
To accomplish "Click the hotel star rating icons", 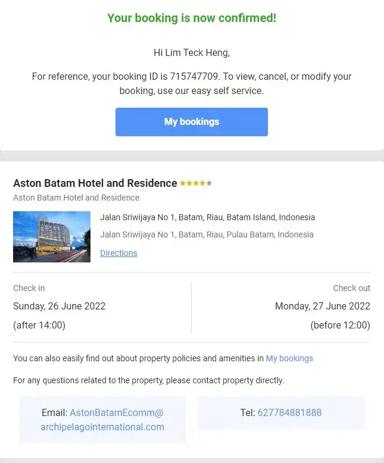I will (196, 183).
